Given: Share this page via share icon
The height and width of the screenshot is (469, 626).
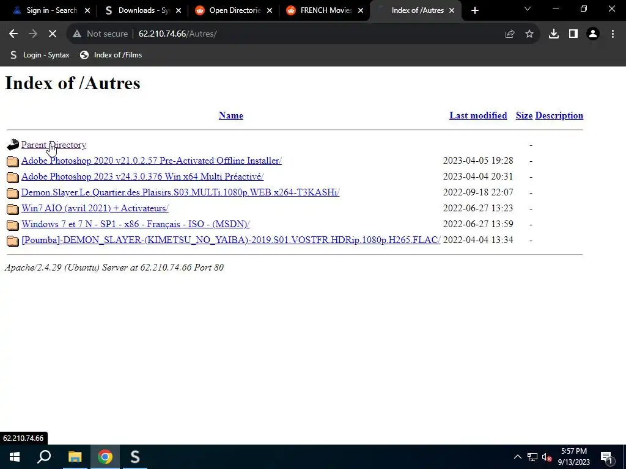Looking at the screenshot, I should 510,34.
